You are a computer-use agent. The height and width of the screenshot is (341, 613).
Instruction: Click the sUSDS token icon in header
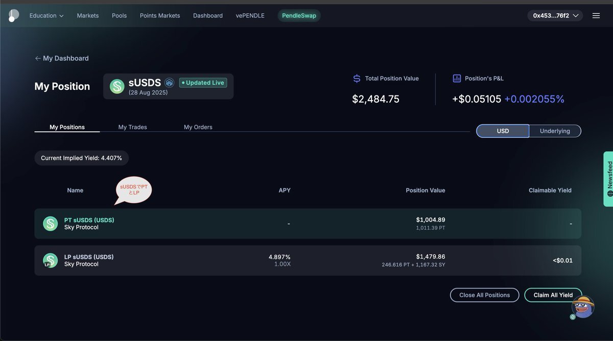coord(117,86)
